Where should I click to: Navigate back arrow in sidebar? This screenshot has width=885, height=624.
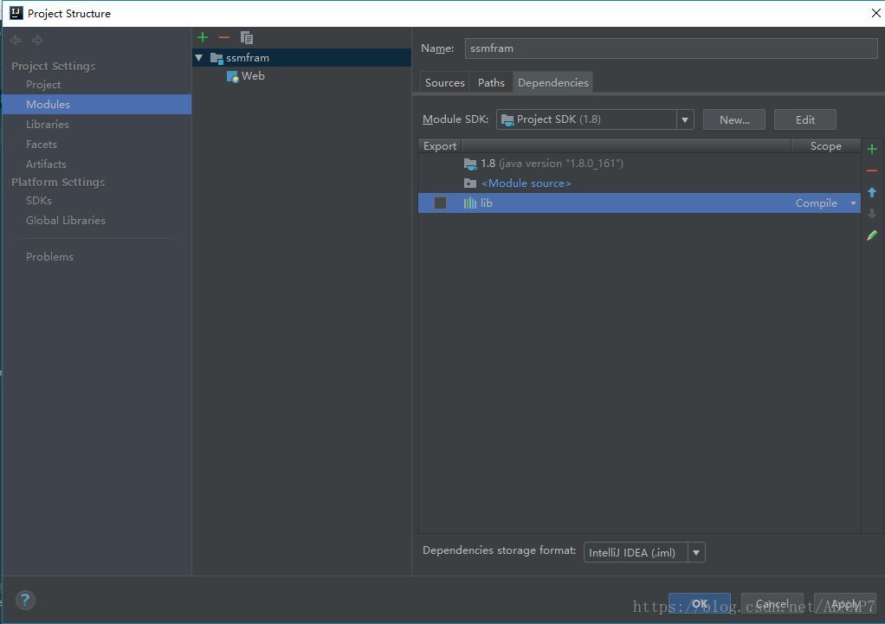pyautogui.click(x=16, y=40)
